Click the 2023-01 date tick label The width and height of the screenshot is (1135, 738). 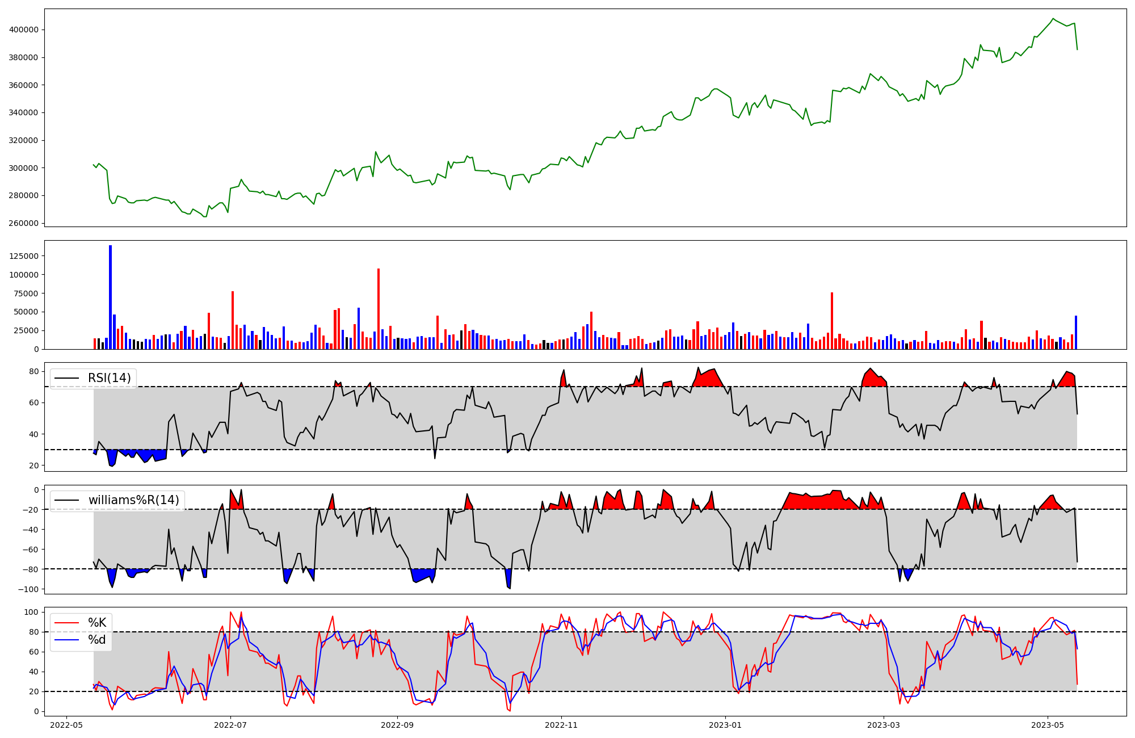coord(725,725)
